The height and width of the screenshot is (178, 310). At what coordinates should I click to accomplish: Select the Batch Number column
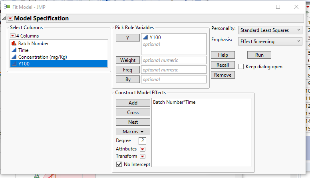(59, 43)
